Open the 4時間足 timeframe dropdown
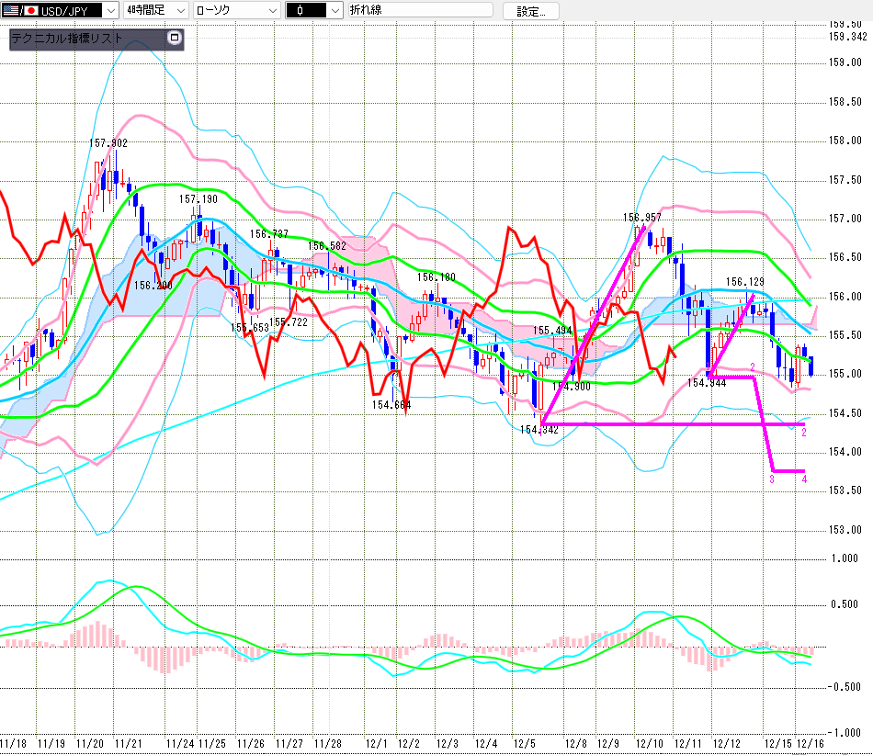Screen dimensions: 873x755 tap(179, 11)
